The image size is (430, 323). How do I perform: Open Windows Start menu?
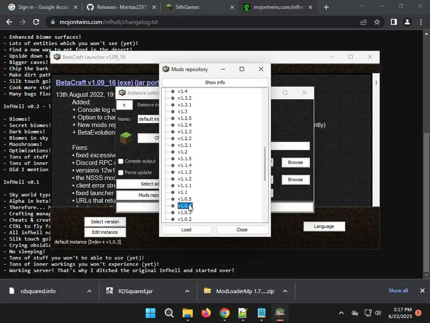pos(150,313)
